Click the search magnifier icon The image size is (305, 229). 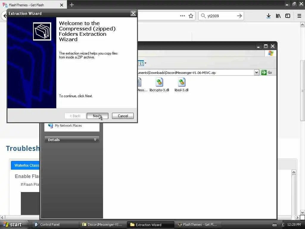click(203, 16)
